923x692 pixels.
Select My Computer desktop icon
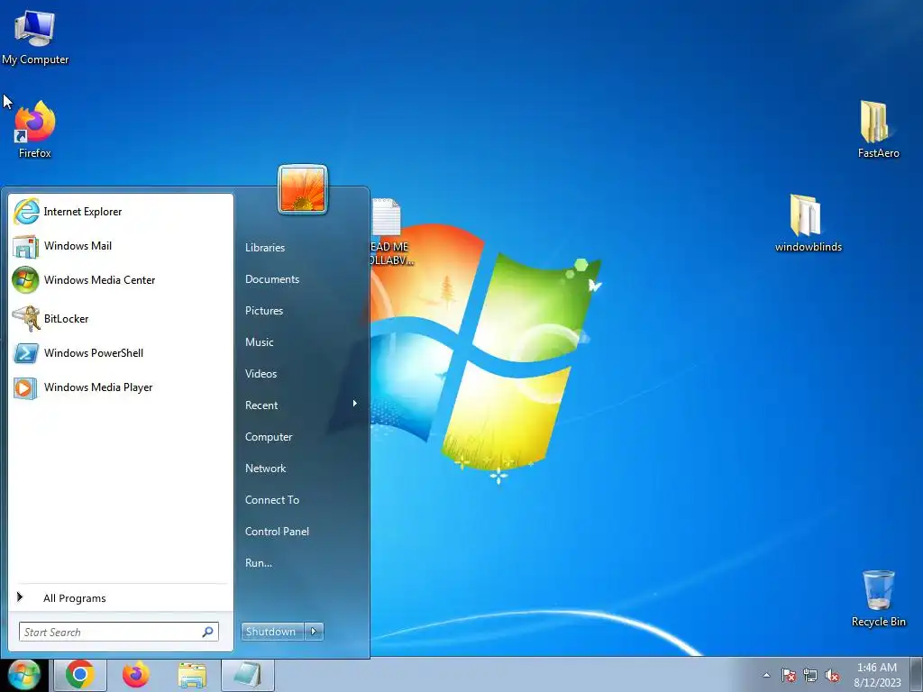(35, 38)
